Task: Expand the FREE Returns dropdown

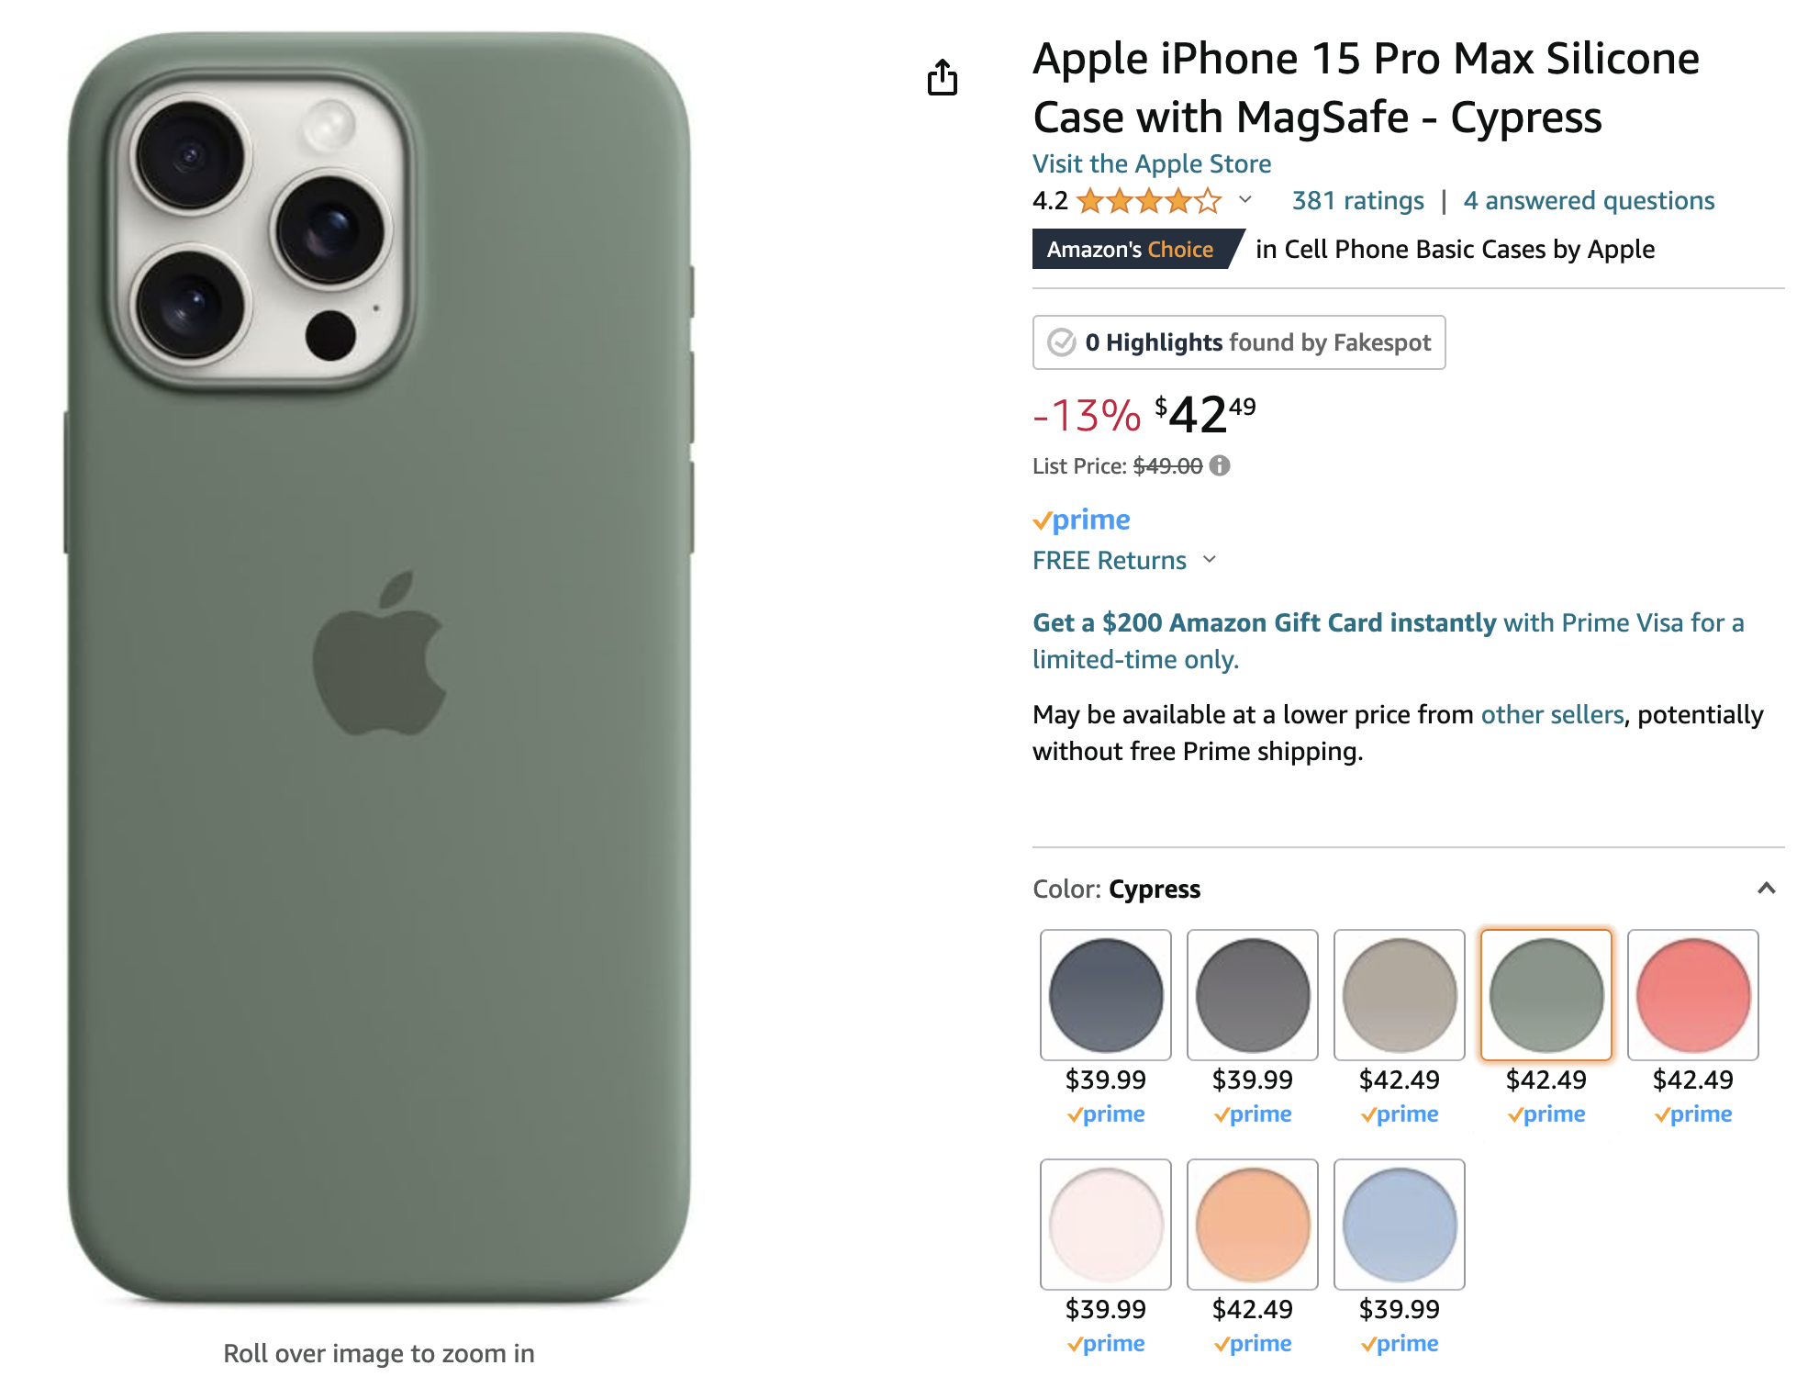Action: point(1210,560)
